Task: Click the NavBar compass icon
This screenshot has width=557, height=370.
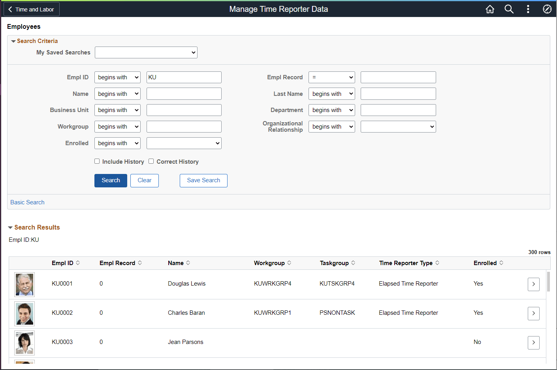Action: [x=547, y=9]
